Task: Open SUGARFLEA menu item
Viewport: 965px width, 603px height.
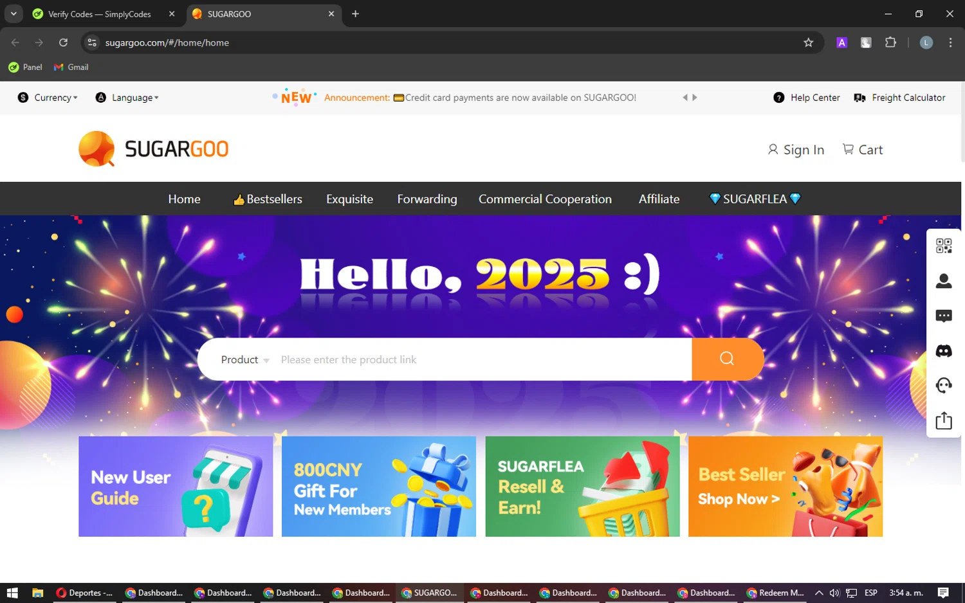Action: (x=755, y=199)
